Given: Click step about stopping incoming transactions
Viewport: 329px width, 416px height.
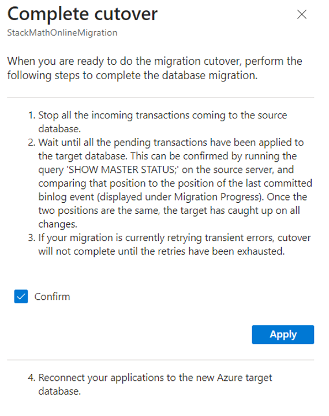Looking at the screenshot, I should (163, 122).
